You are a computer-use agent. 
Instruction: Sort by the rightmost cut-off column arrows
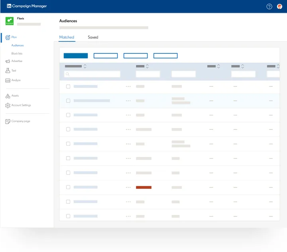278,66
